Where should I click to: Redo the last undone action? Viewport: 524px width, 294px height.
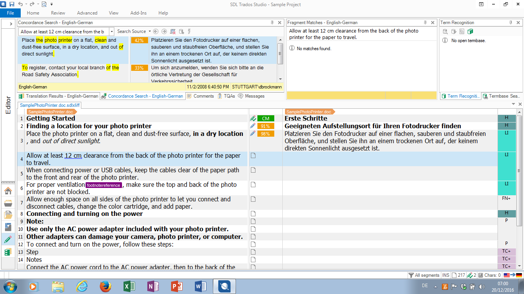click(x=32, y=4)
